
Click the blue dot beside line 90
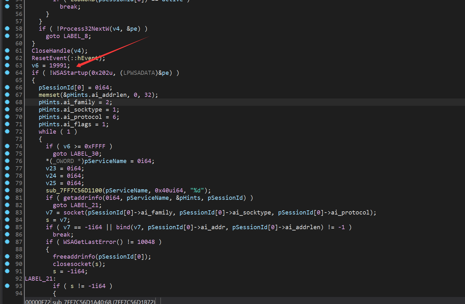click(x=7, y=264)
